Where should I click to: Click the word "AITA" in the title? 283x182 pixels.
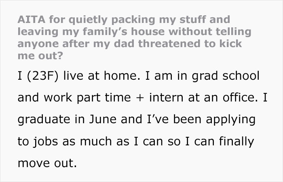pyautogui.click(x=32, y=19)
